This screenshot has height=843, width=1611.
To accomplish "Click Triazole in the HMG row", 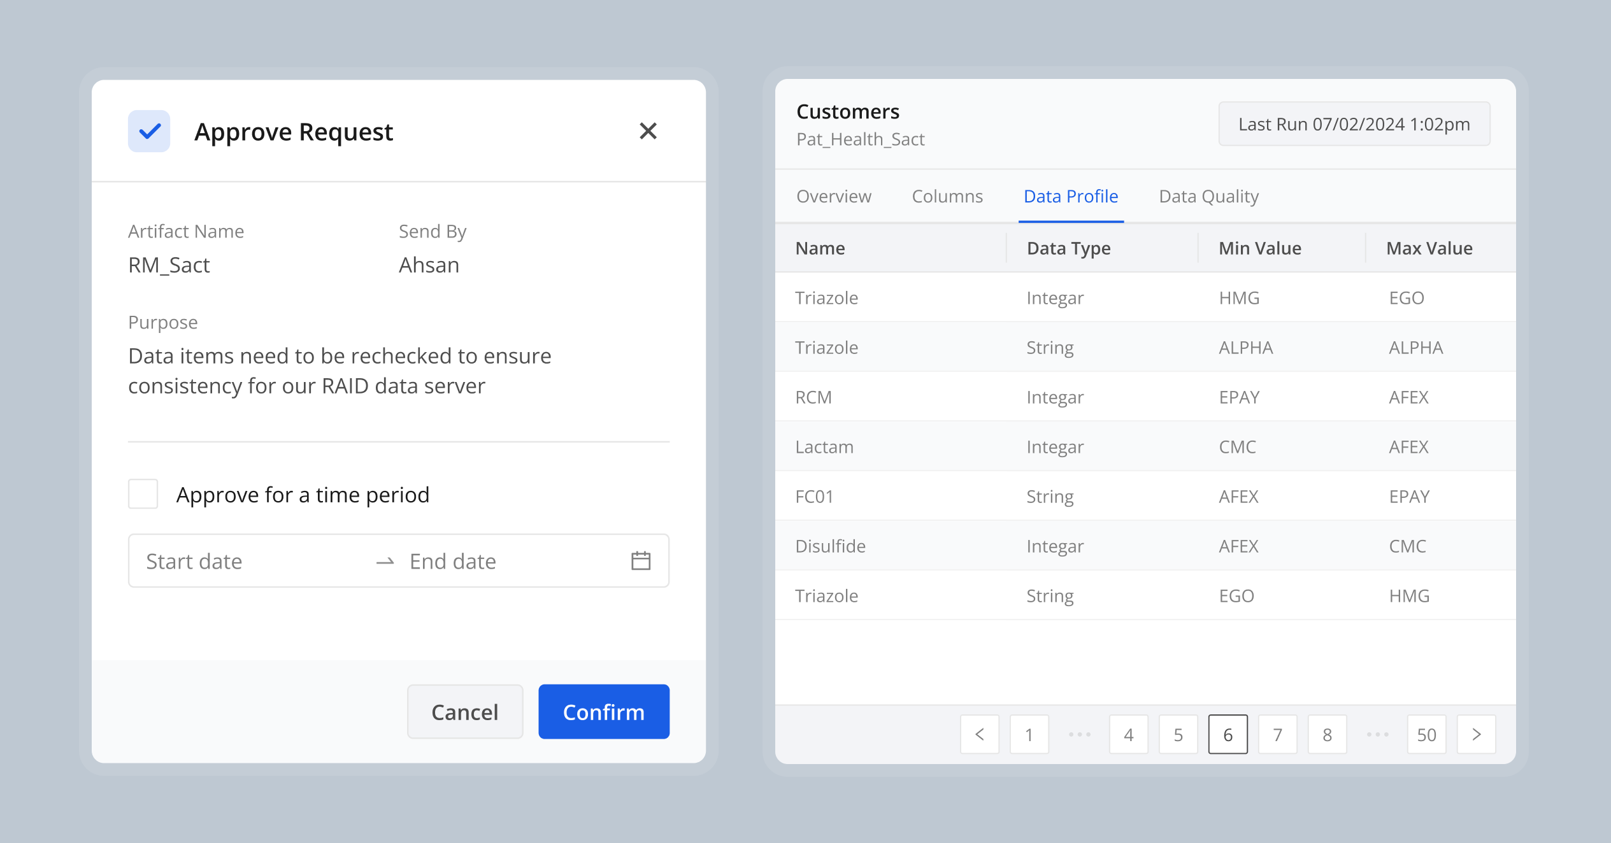I will (x=826, y=298).
